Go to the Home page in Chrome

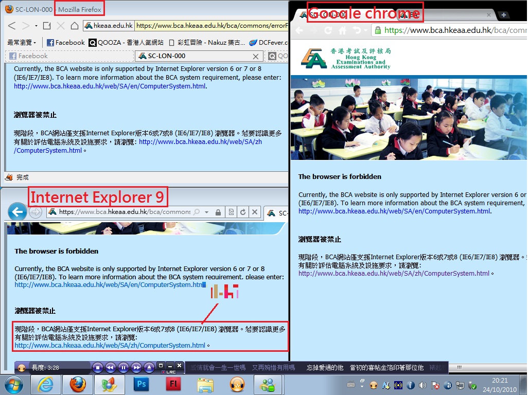(342, 31)
